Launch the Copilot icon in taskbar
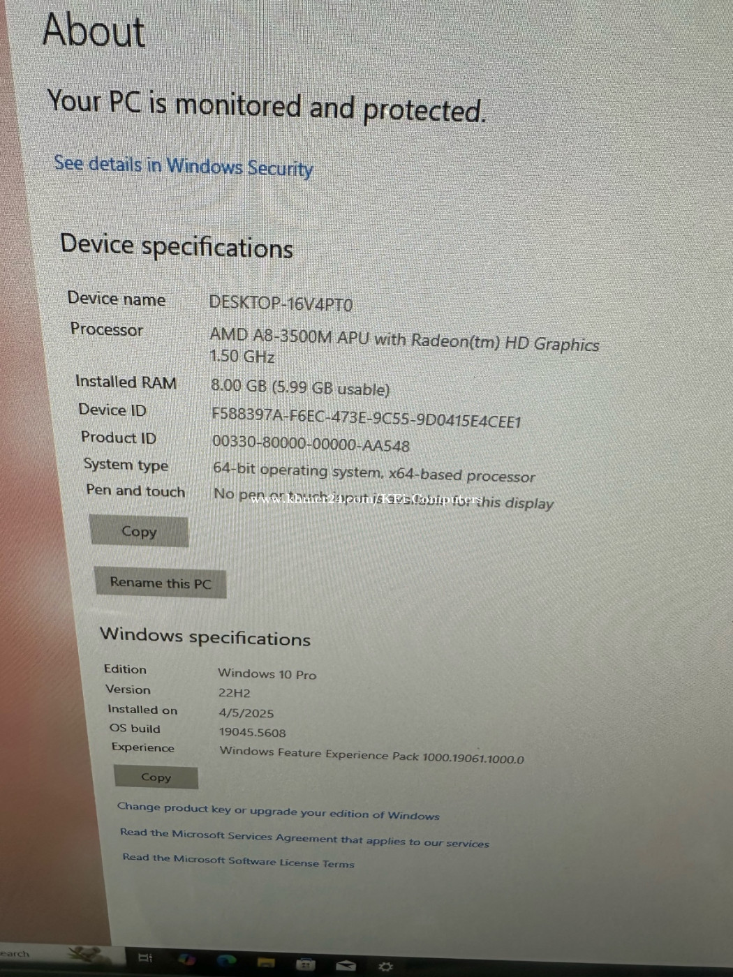 pyautogui.click(x=186, y=960)
